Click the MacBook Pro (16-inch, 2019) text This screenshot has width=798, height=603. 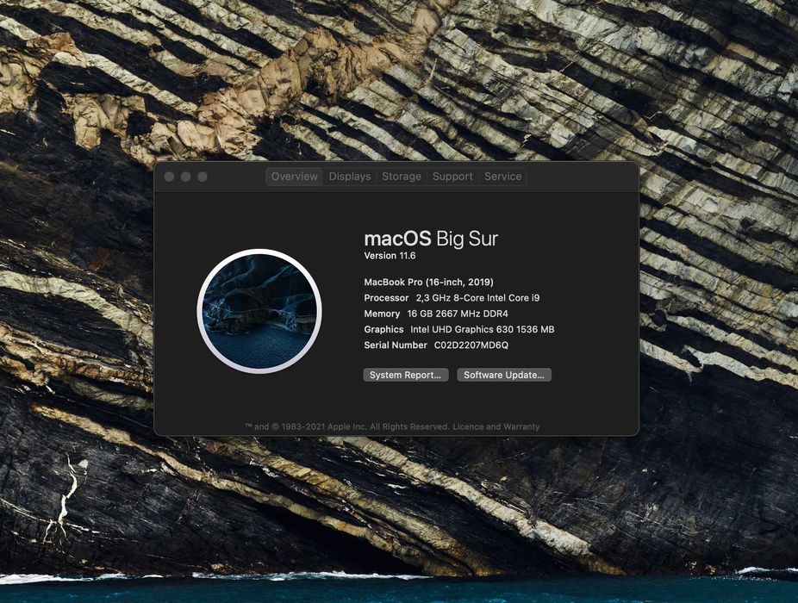coord(428,282)
